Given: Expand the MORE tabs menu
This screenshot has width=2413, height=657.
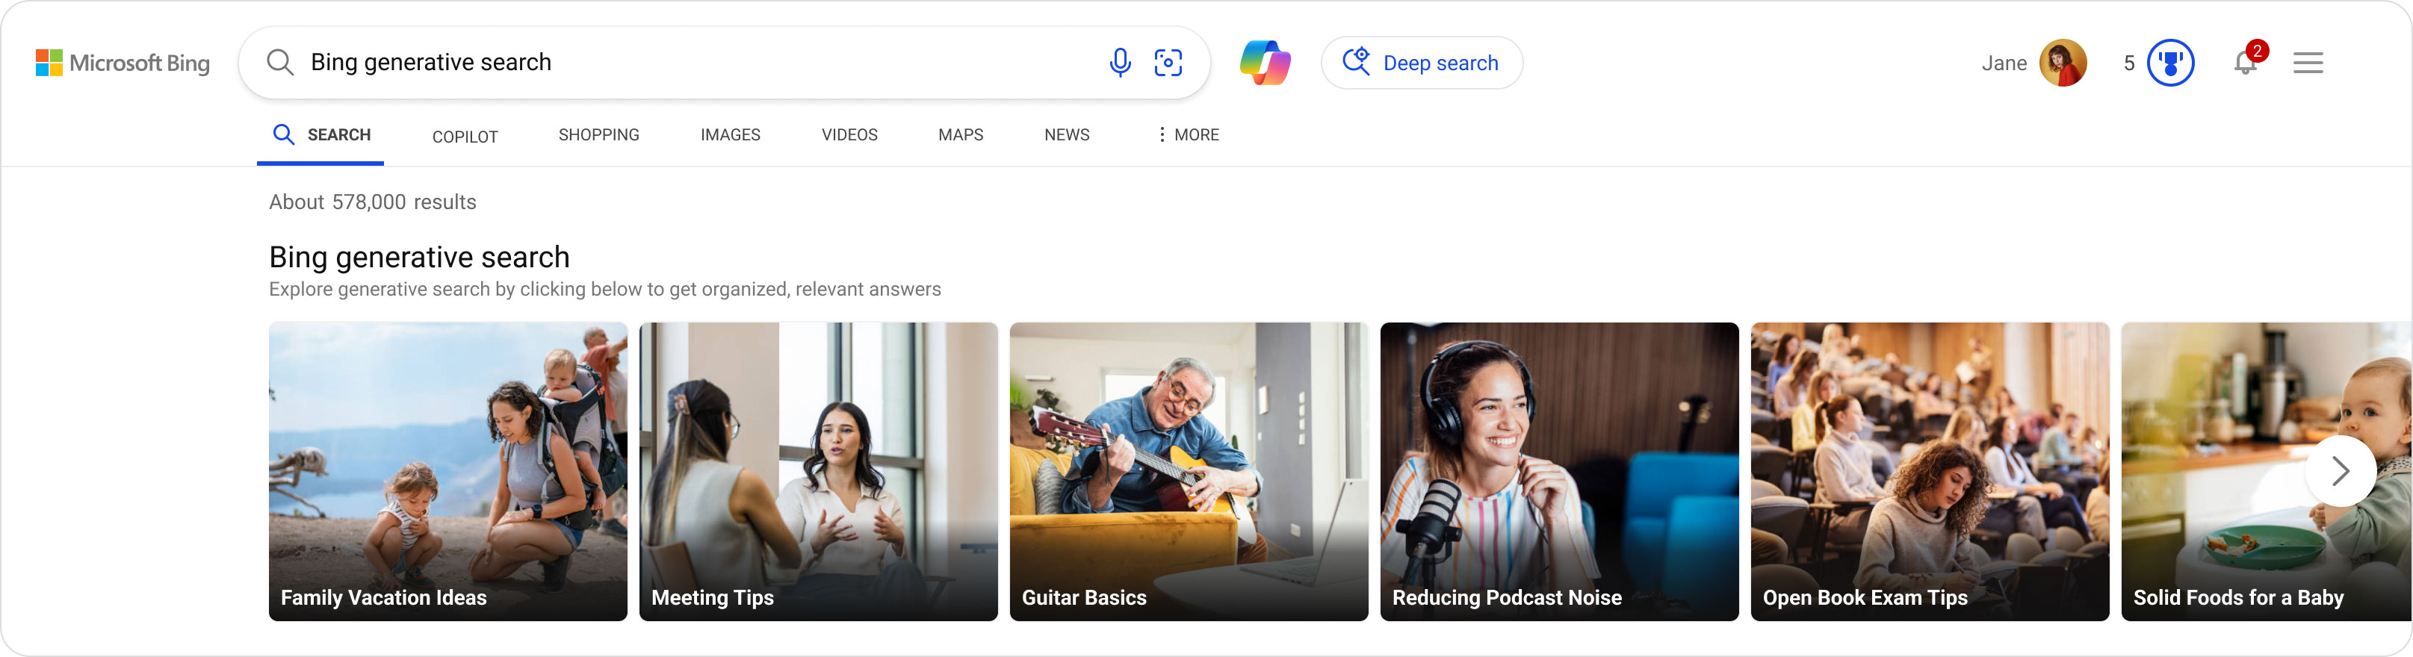Looking at the screenshot, I should (1187, 135).
